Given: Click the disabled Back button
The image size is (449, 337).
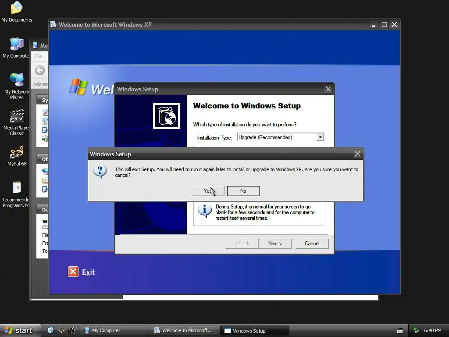Looking at the screenshot, I should click(242, 243).
